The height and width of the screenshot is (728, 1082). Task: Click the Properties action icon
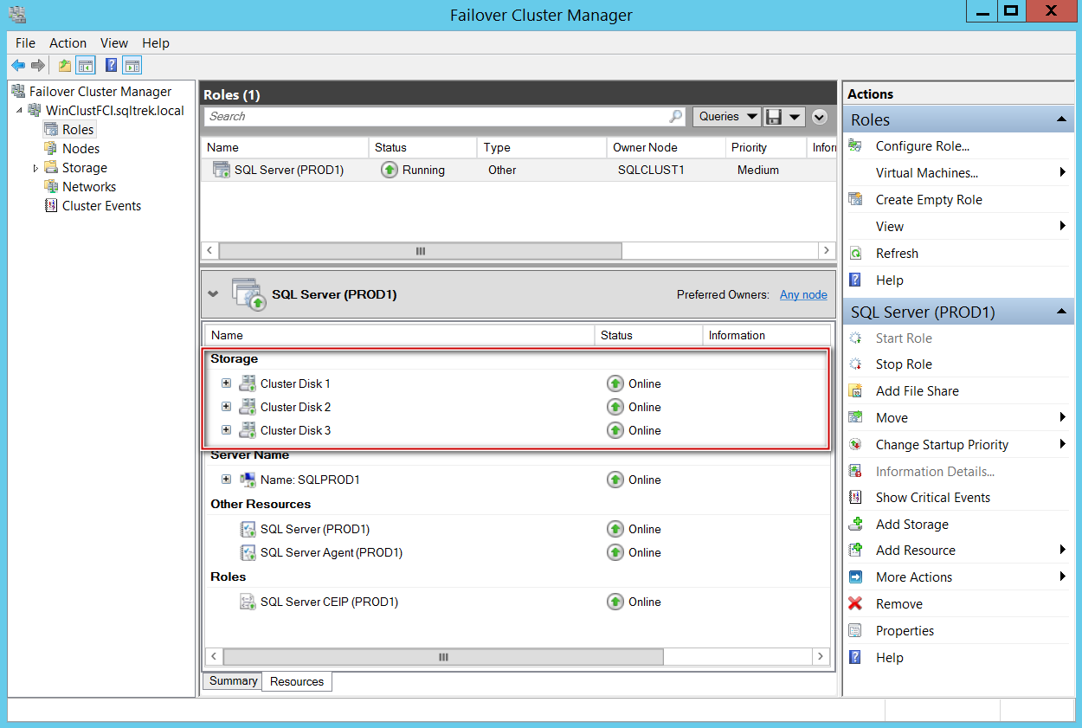point(855,630)
